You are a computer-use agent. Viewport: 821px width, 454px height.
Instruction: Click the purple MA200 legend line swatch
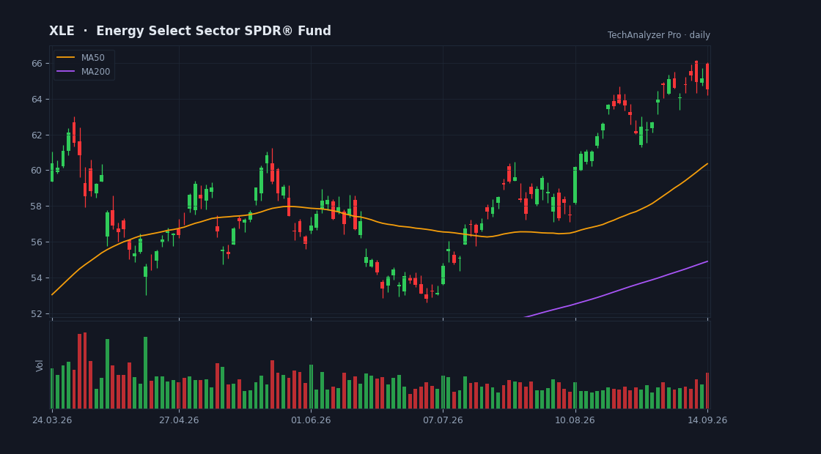[x=65, y=72]
